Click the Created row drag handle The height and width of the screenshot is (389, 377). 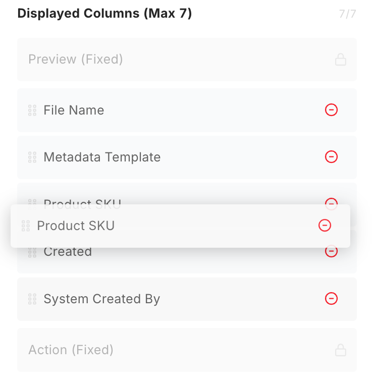click(x=32, y=252)
